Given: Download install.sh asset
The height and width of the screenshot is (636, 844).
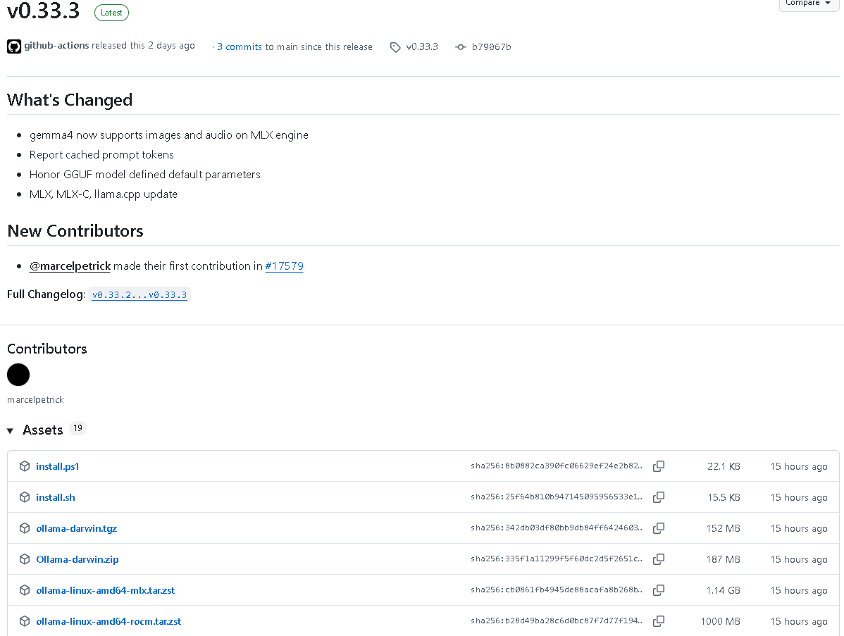Looking at the screenshot, I should 56,497.
